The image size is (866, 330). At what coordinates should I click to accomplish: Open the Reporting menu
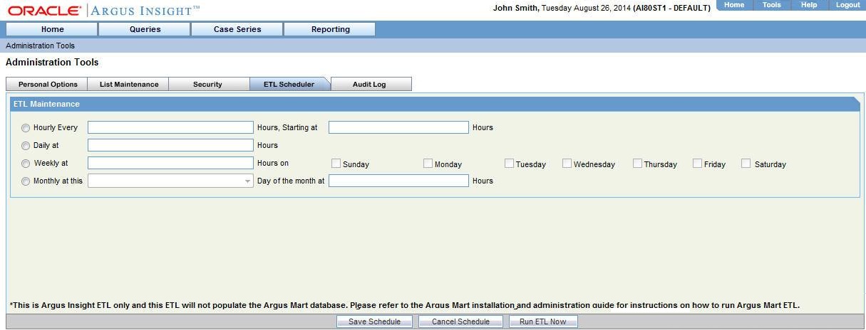tap(330, 29)
